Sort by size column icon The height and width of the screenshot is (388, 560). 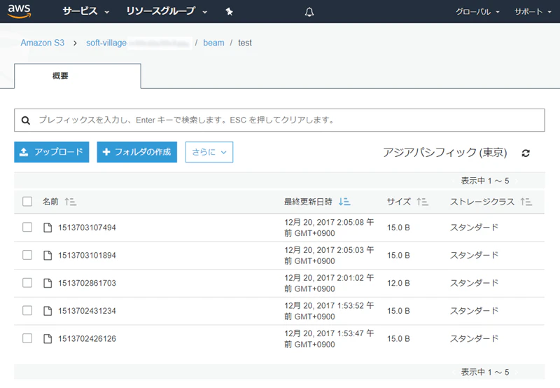(x=422, y=202)
